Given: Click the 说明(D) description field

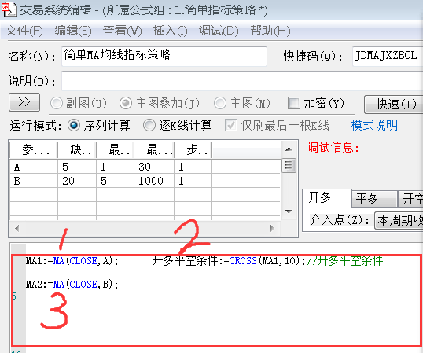Looking at the screenshot, I should click(242, 81).
